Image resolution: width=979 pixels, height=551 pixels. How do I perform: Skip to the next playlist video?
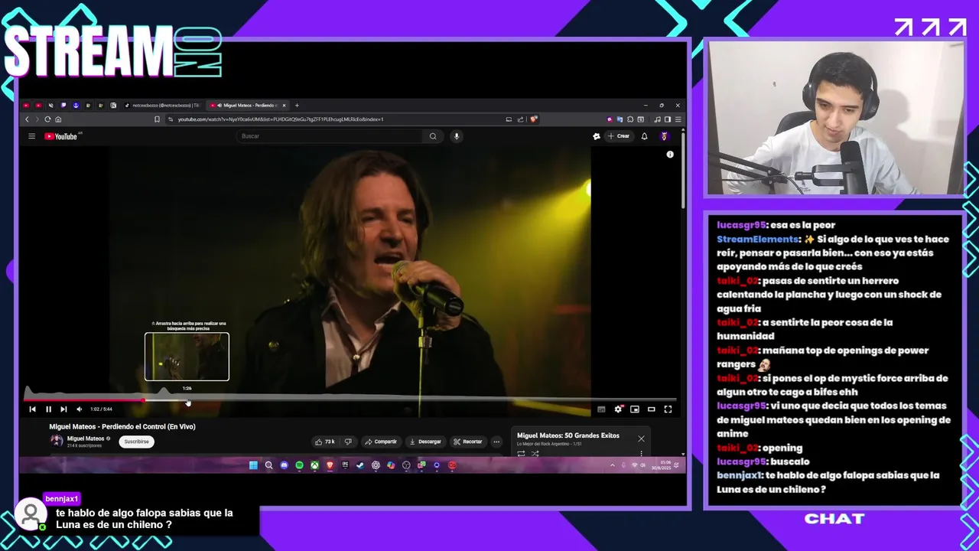click(x=63, y=409)
